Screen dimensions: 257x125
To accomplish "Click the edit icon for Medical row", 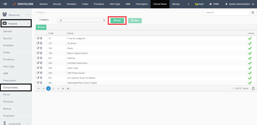I will coord(38,58).
